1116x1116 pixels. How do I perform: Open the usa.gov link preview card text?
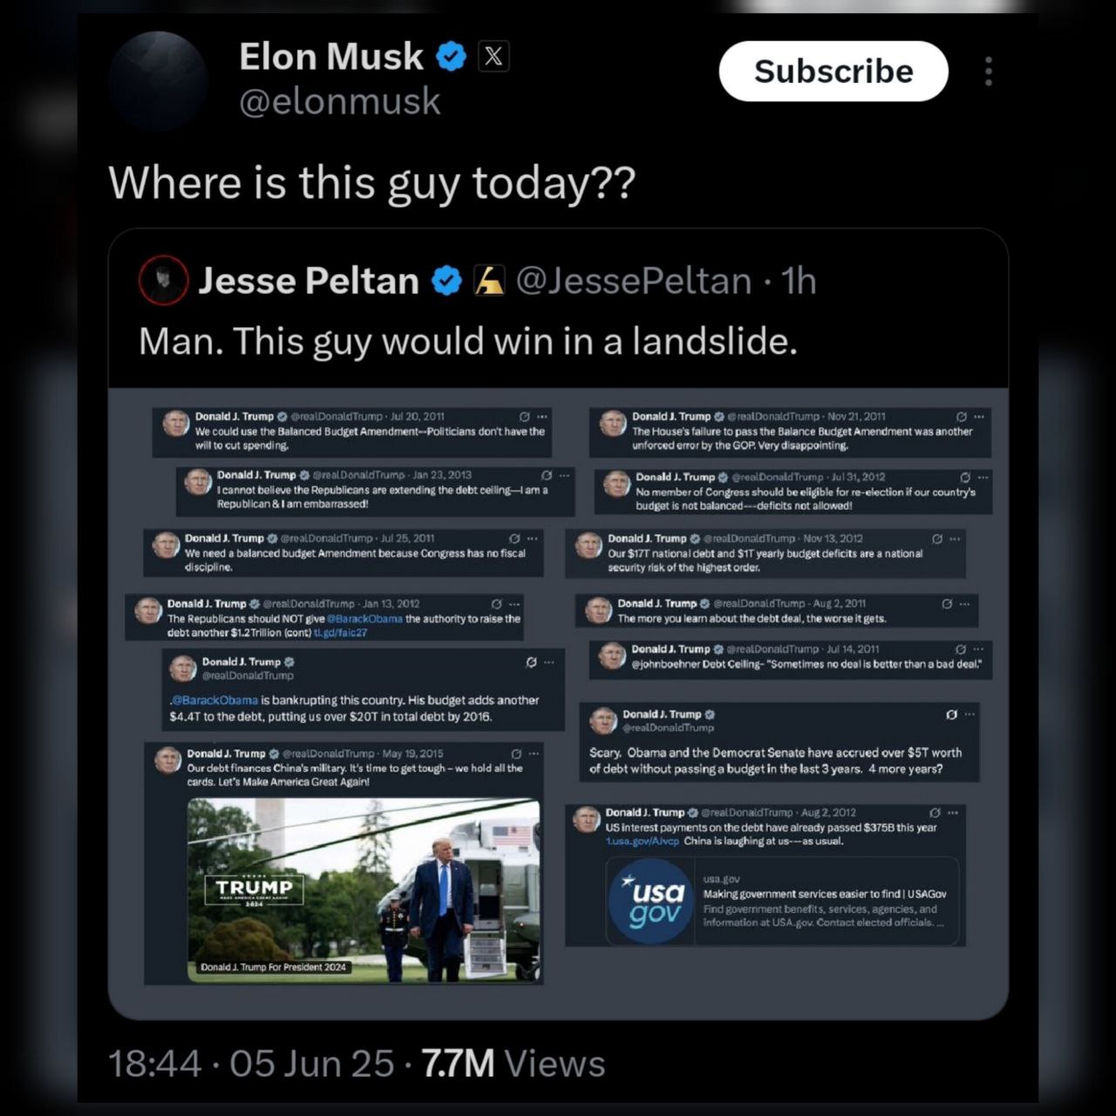coord(824,902)
